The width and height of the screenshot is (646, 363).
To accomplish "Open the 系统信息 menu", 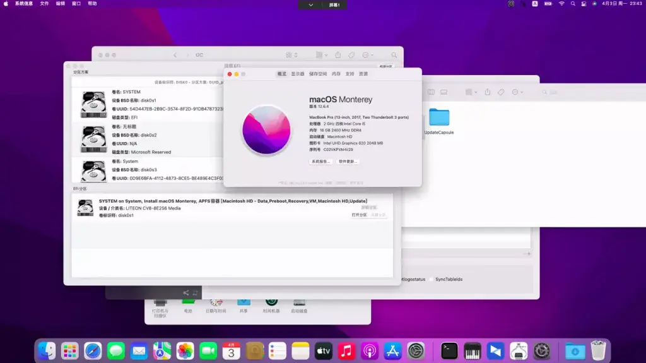I will click(24, 4).
